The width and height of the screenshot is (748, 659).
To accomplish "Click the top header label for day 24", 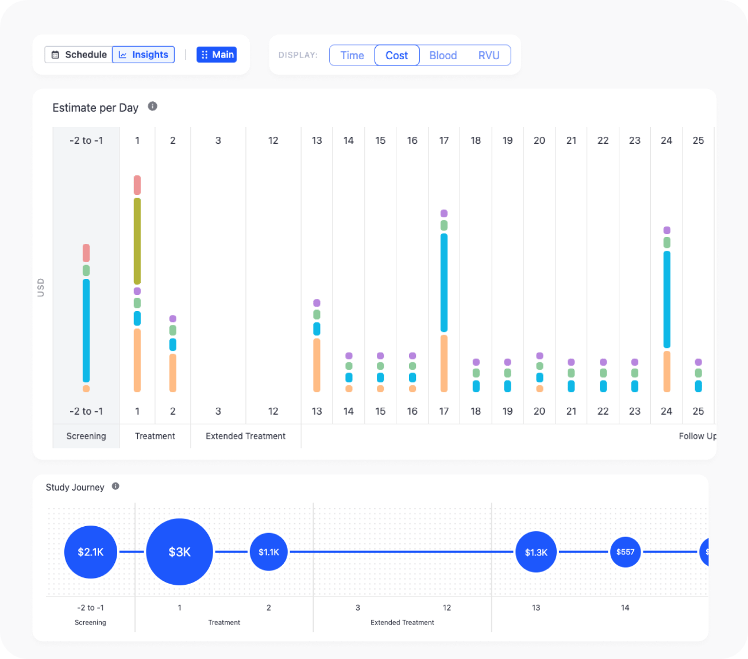I will point(666,140).
